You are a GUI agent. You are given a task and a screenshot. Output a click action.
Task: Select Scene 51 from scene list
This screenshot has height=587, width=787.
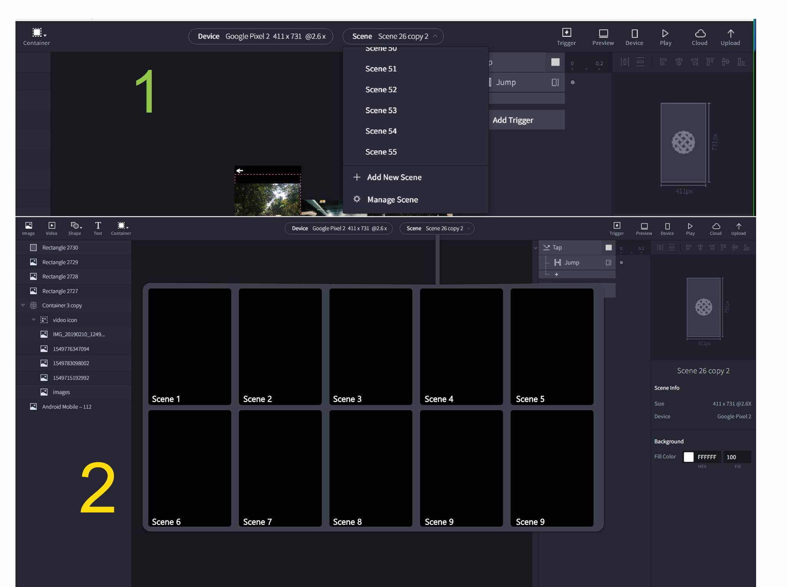click(415, 69)
